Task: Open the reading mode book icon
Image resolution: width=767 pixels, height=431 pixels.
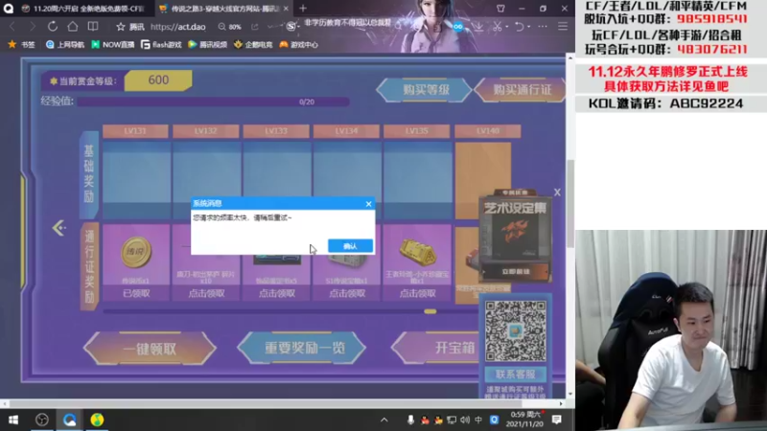Action: pos(93,27)
